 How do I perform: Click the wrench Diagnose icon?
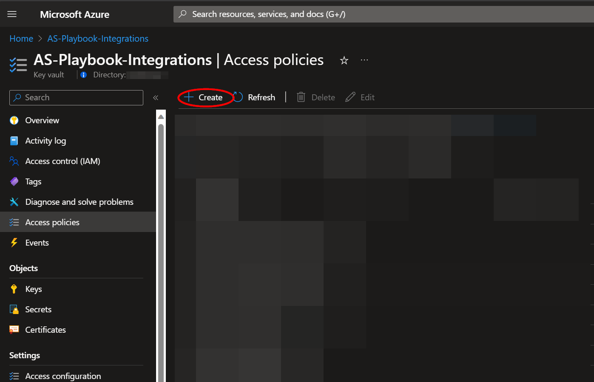(14, 202)
